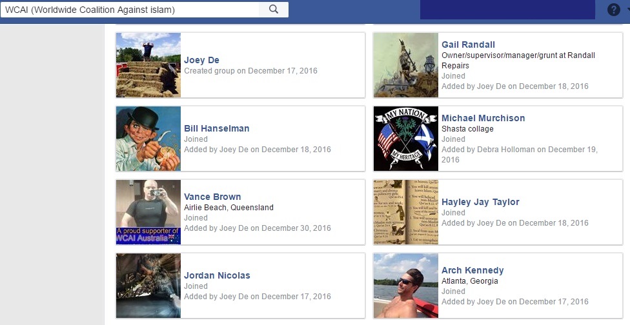Click Gail Randall's warrior artwork photo
The height and width of the screenshot is (325, 630).
(x=406, y=65)
